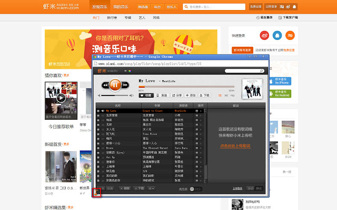Click the small gray icon beside xiami player logo

pos(125,71)
